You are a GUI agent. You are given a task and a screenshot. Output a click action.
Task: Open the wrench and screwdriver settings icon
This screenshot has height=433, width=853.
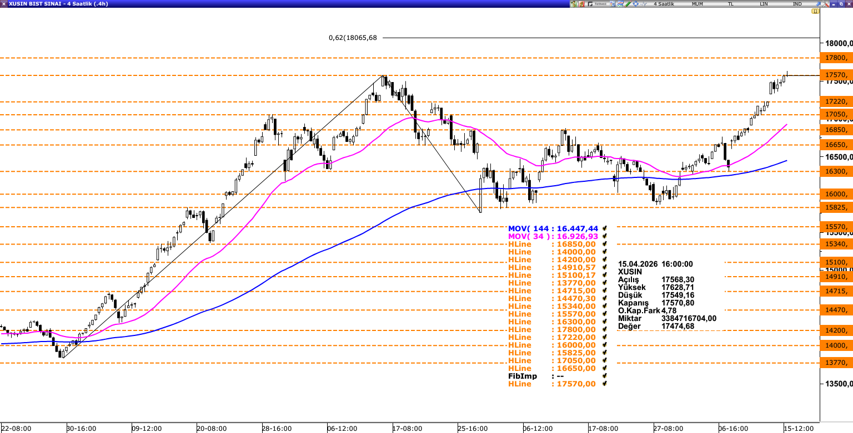(x=825, y=4)
